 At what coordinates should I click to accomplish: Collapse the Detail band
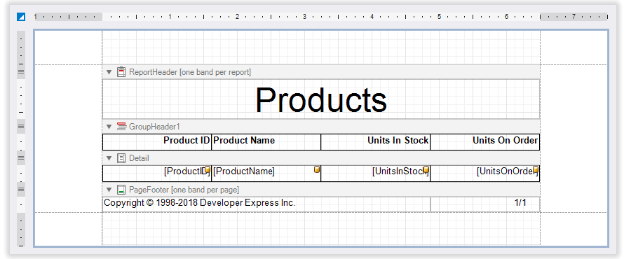[109, 158]
